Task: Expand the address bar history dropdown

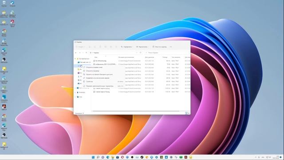Action: click(x=137, y=52)
